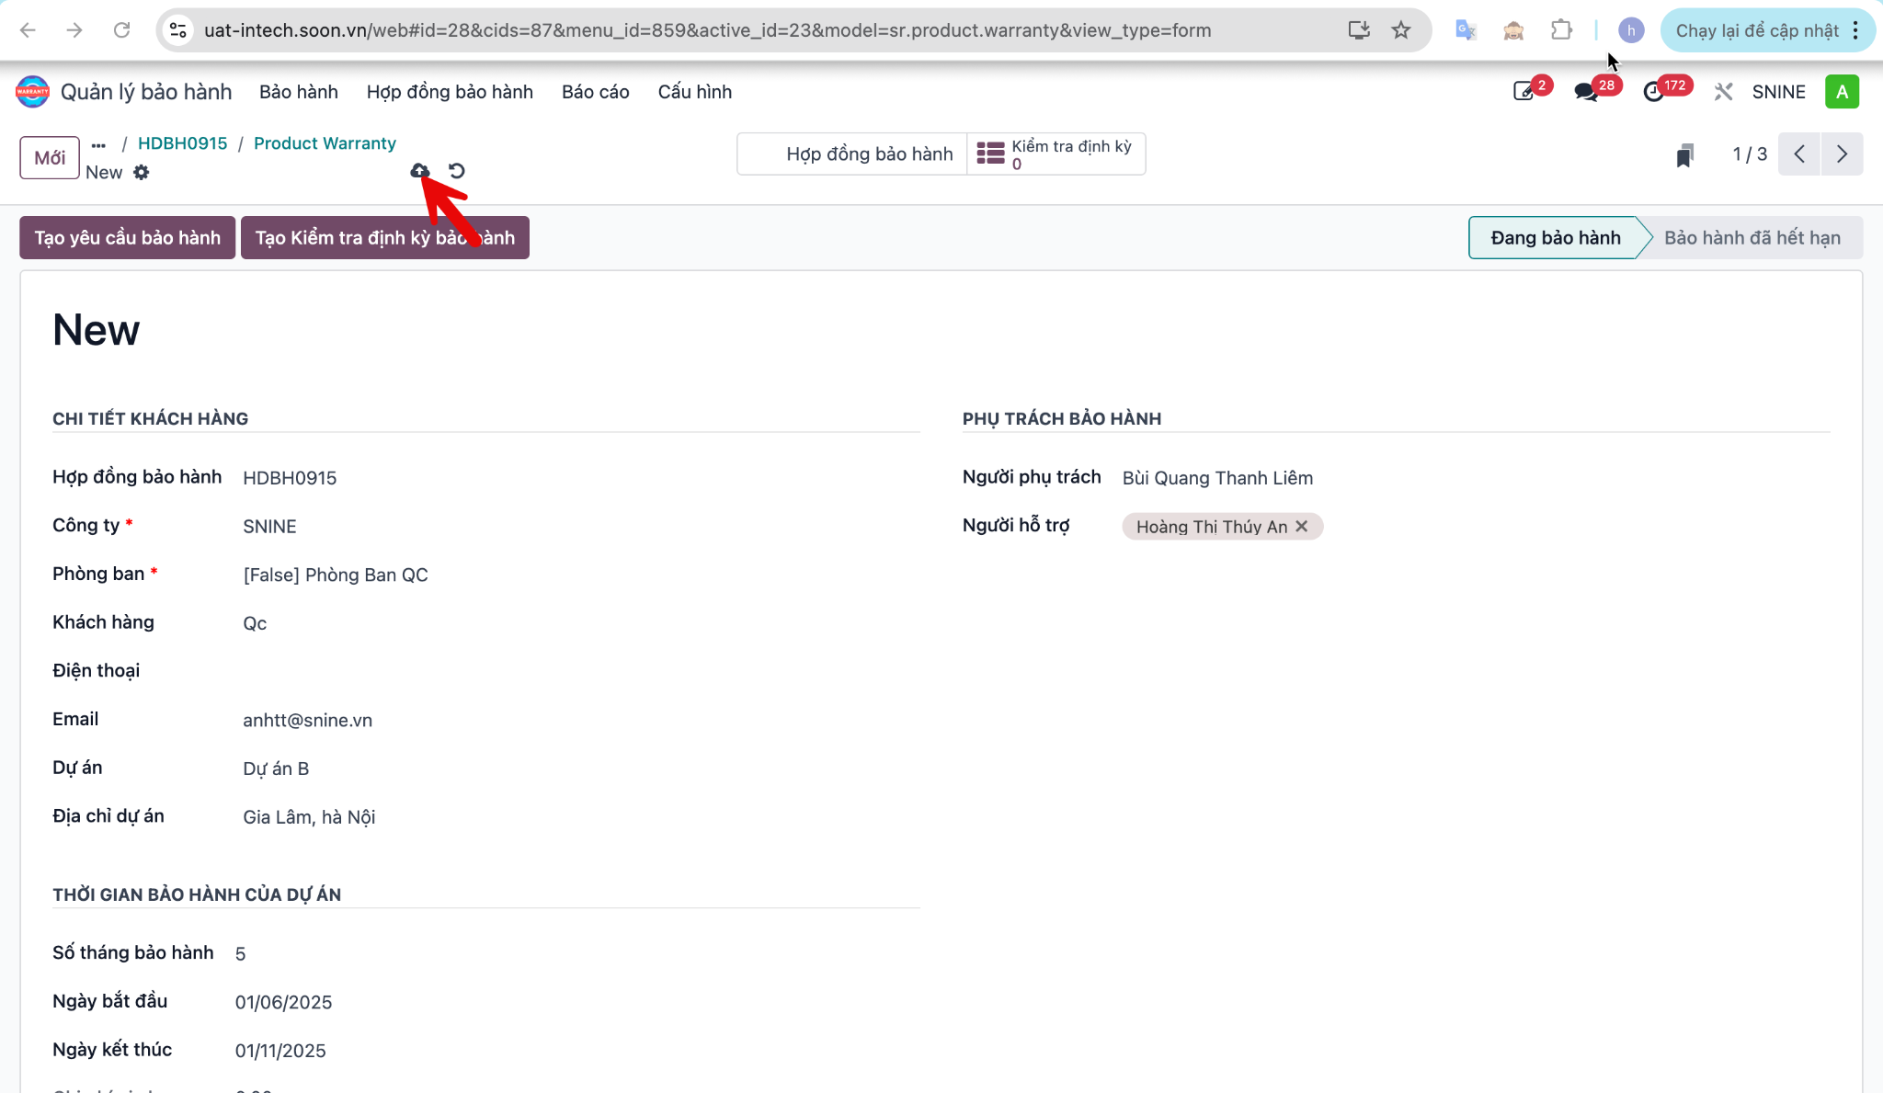Open the gear actions menu next to New
The height and width of the screenshot is (1093, 1883).
point(141,173)
